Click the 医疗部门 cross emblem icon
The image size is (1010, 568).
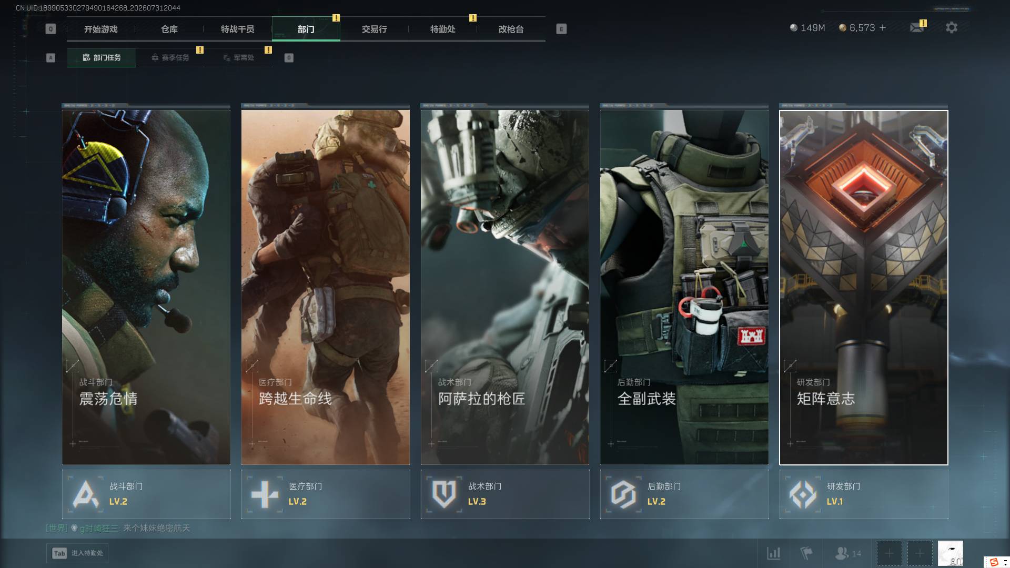(265, 494)
